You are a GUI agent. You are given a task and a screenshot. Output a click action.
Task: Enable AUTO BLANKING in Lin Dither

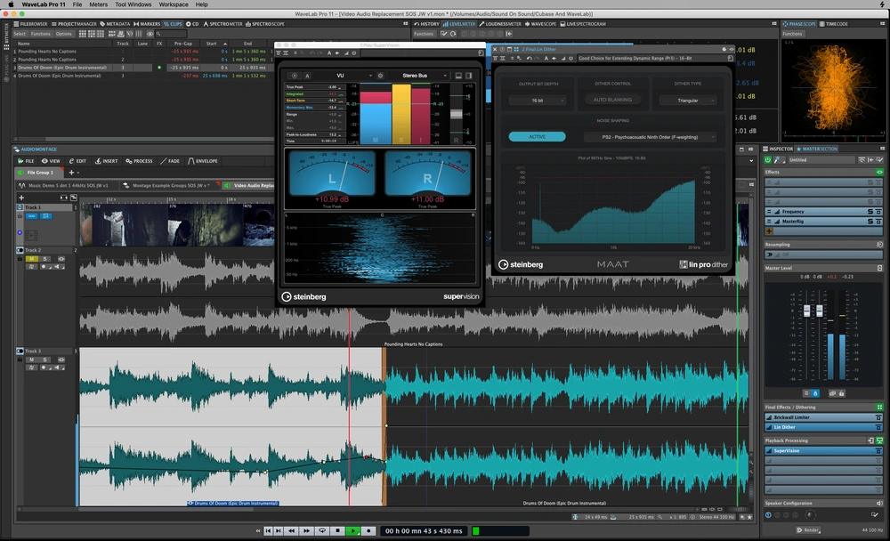coord(612,100)
